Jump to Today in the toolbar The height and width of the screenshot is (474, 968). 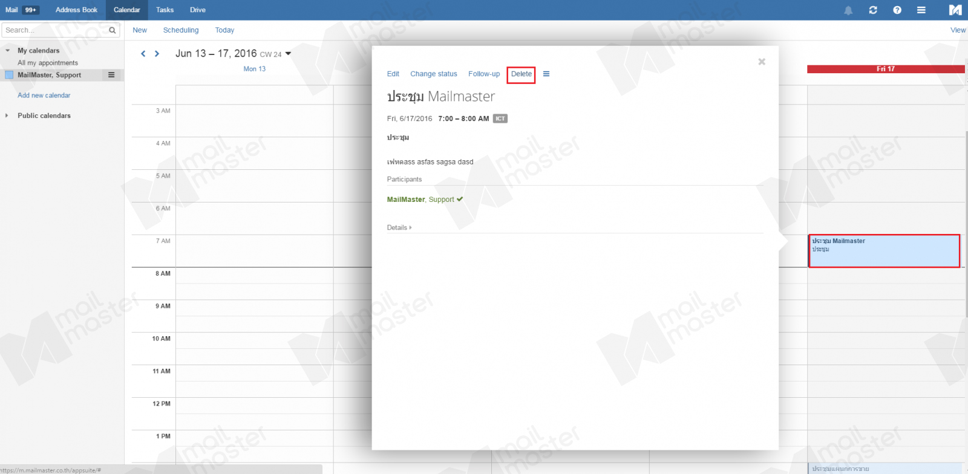(x=224, y=30)
